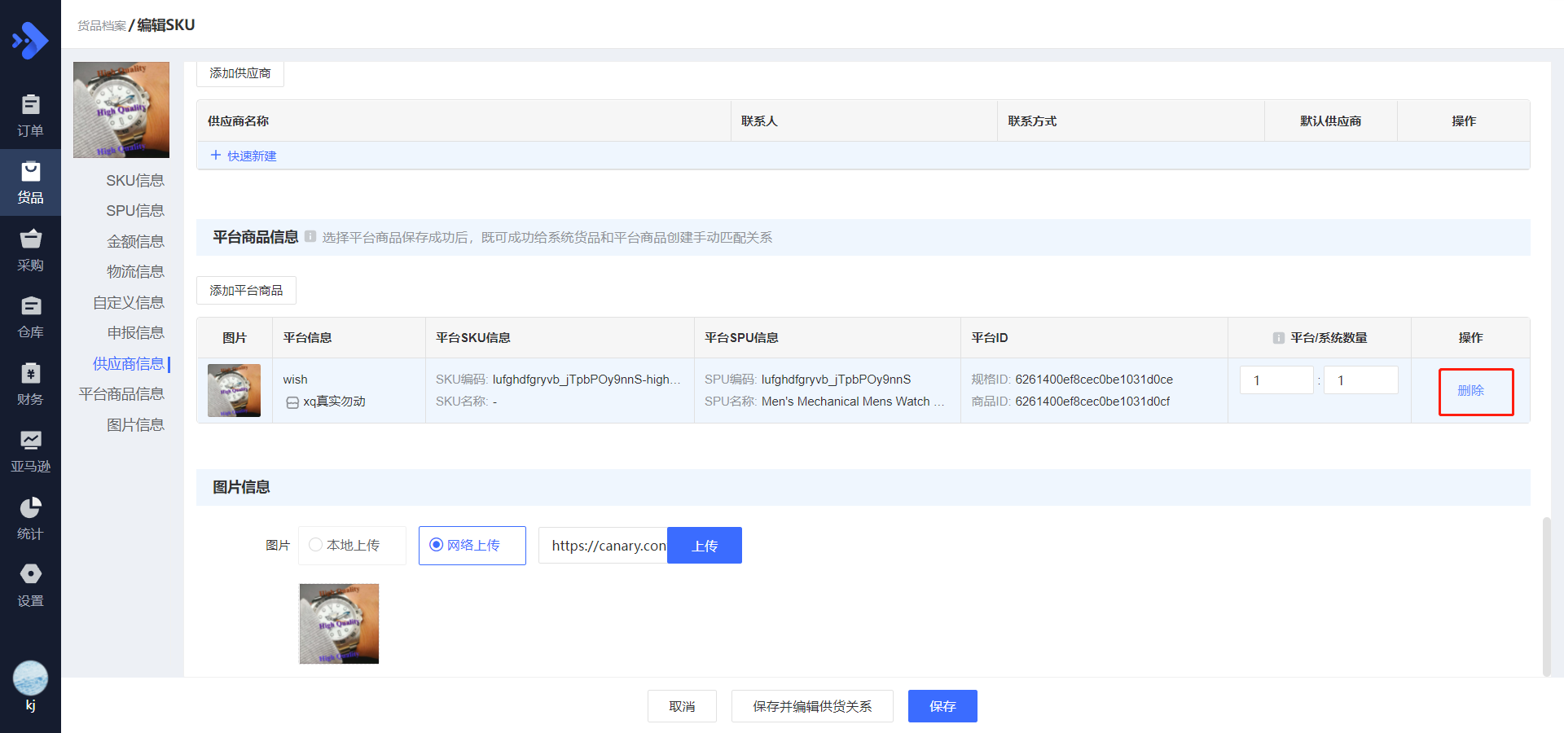Click the 快速新建 link
Screen dimensions: 1564x733
tap(252, 156)
